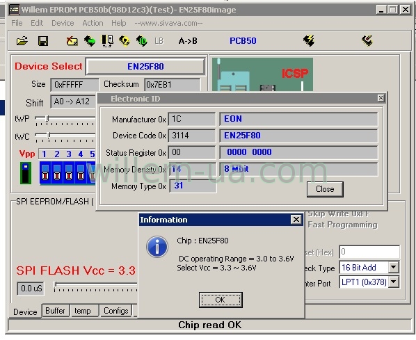Viewport: 416px width, 340px height.
Task: Click the Memory Type field 31
Action: click(193, 186)
